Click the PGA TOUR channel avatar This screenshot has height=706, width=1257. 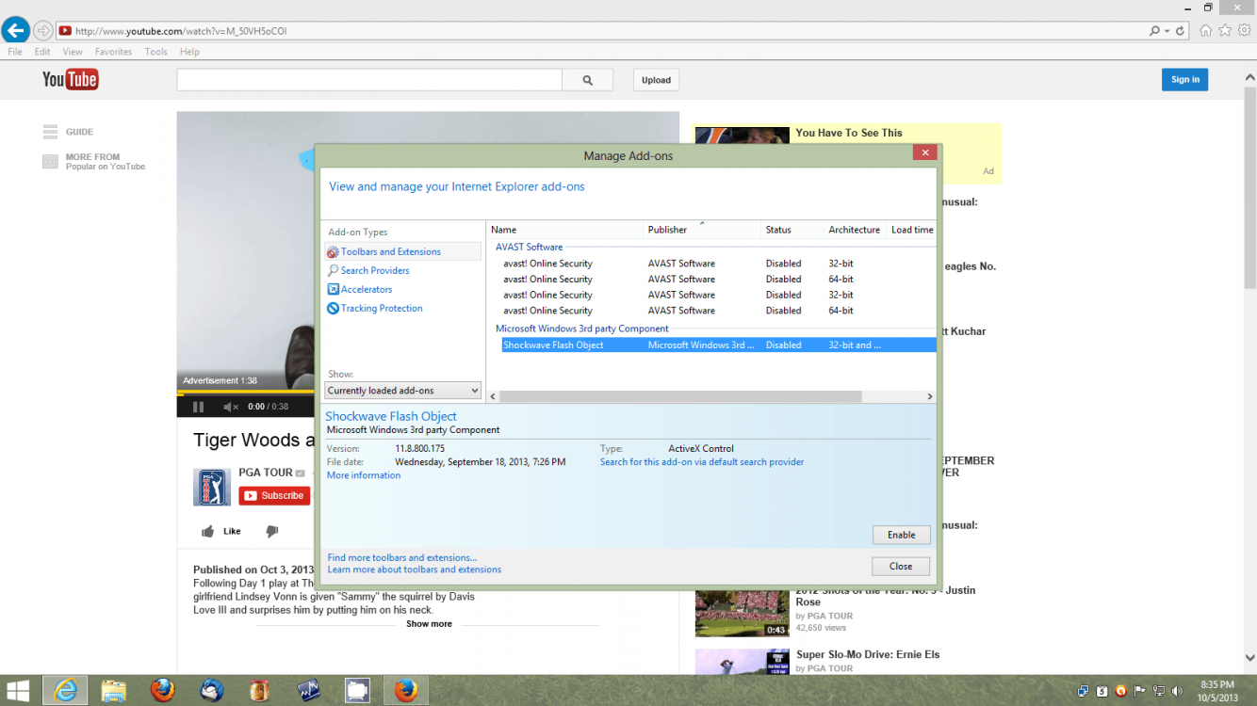(212, 487)
